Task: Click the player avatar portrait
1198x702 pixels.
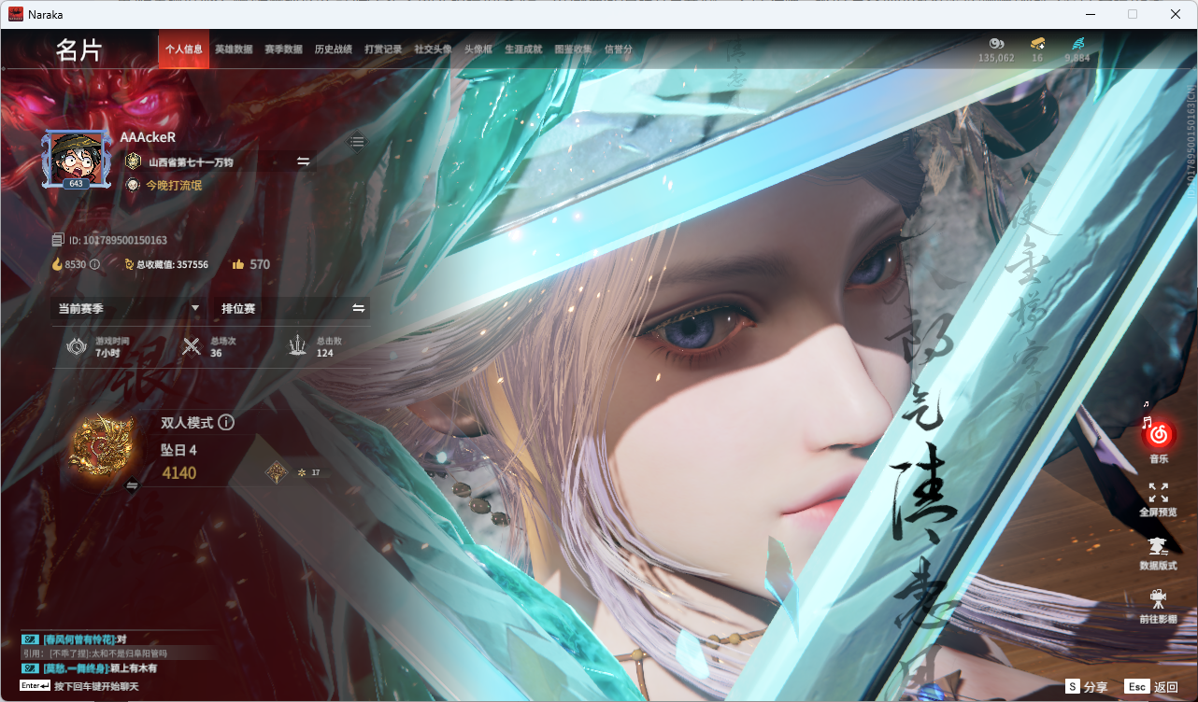Action: (x=77, y=157)
